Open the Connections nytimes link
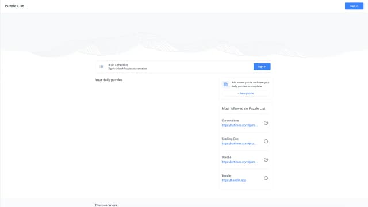The width and height of the screenshot is (368, 207). 239,125
